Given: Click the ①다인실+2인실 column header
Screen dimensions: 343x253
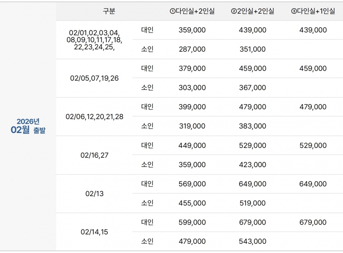Looking at the screenshot, I should (x=192, y=11).
